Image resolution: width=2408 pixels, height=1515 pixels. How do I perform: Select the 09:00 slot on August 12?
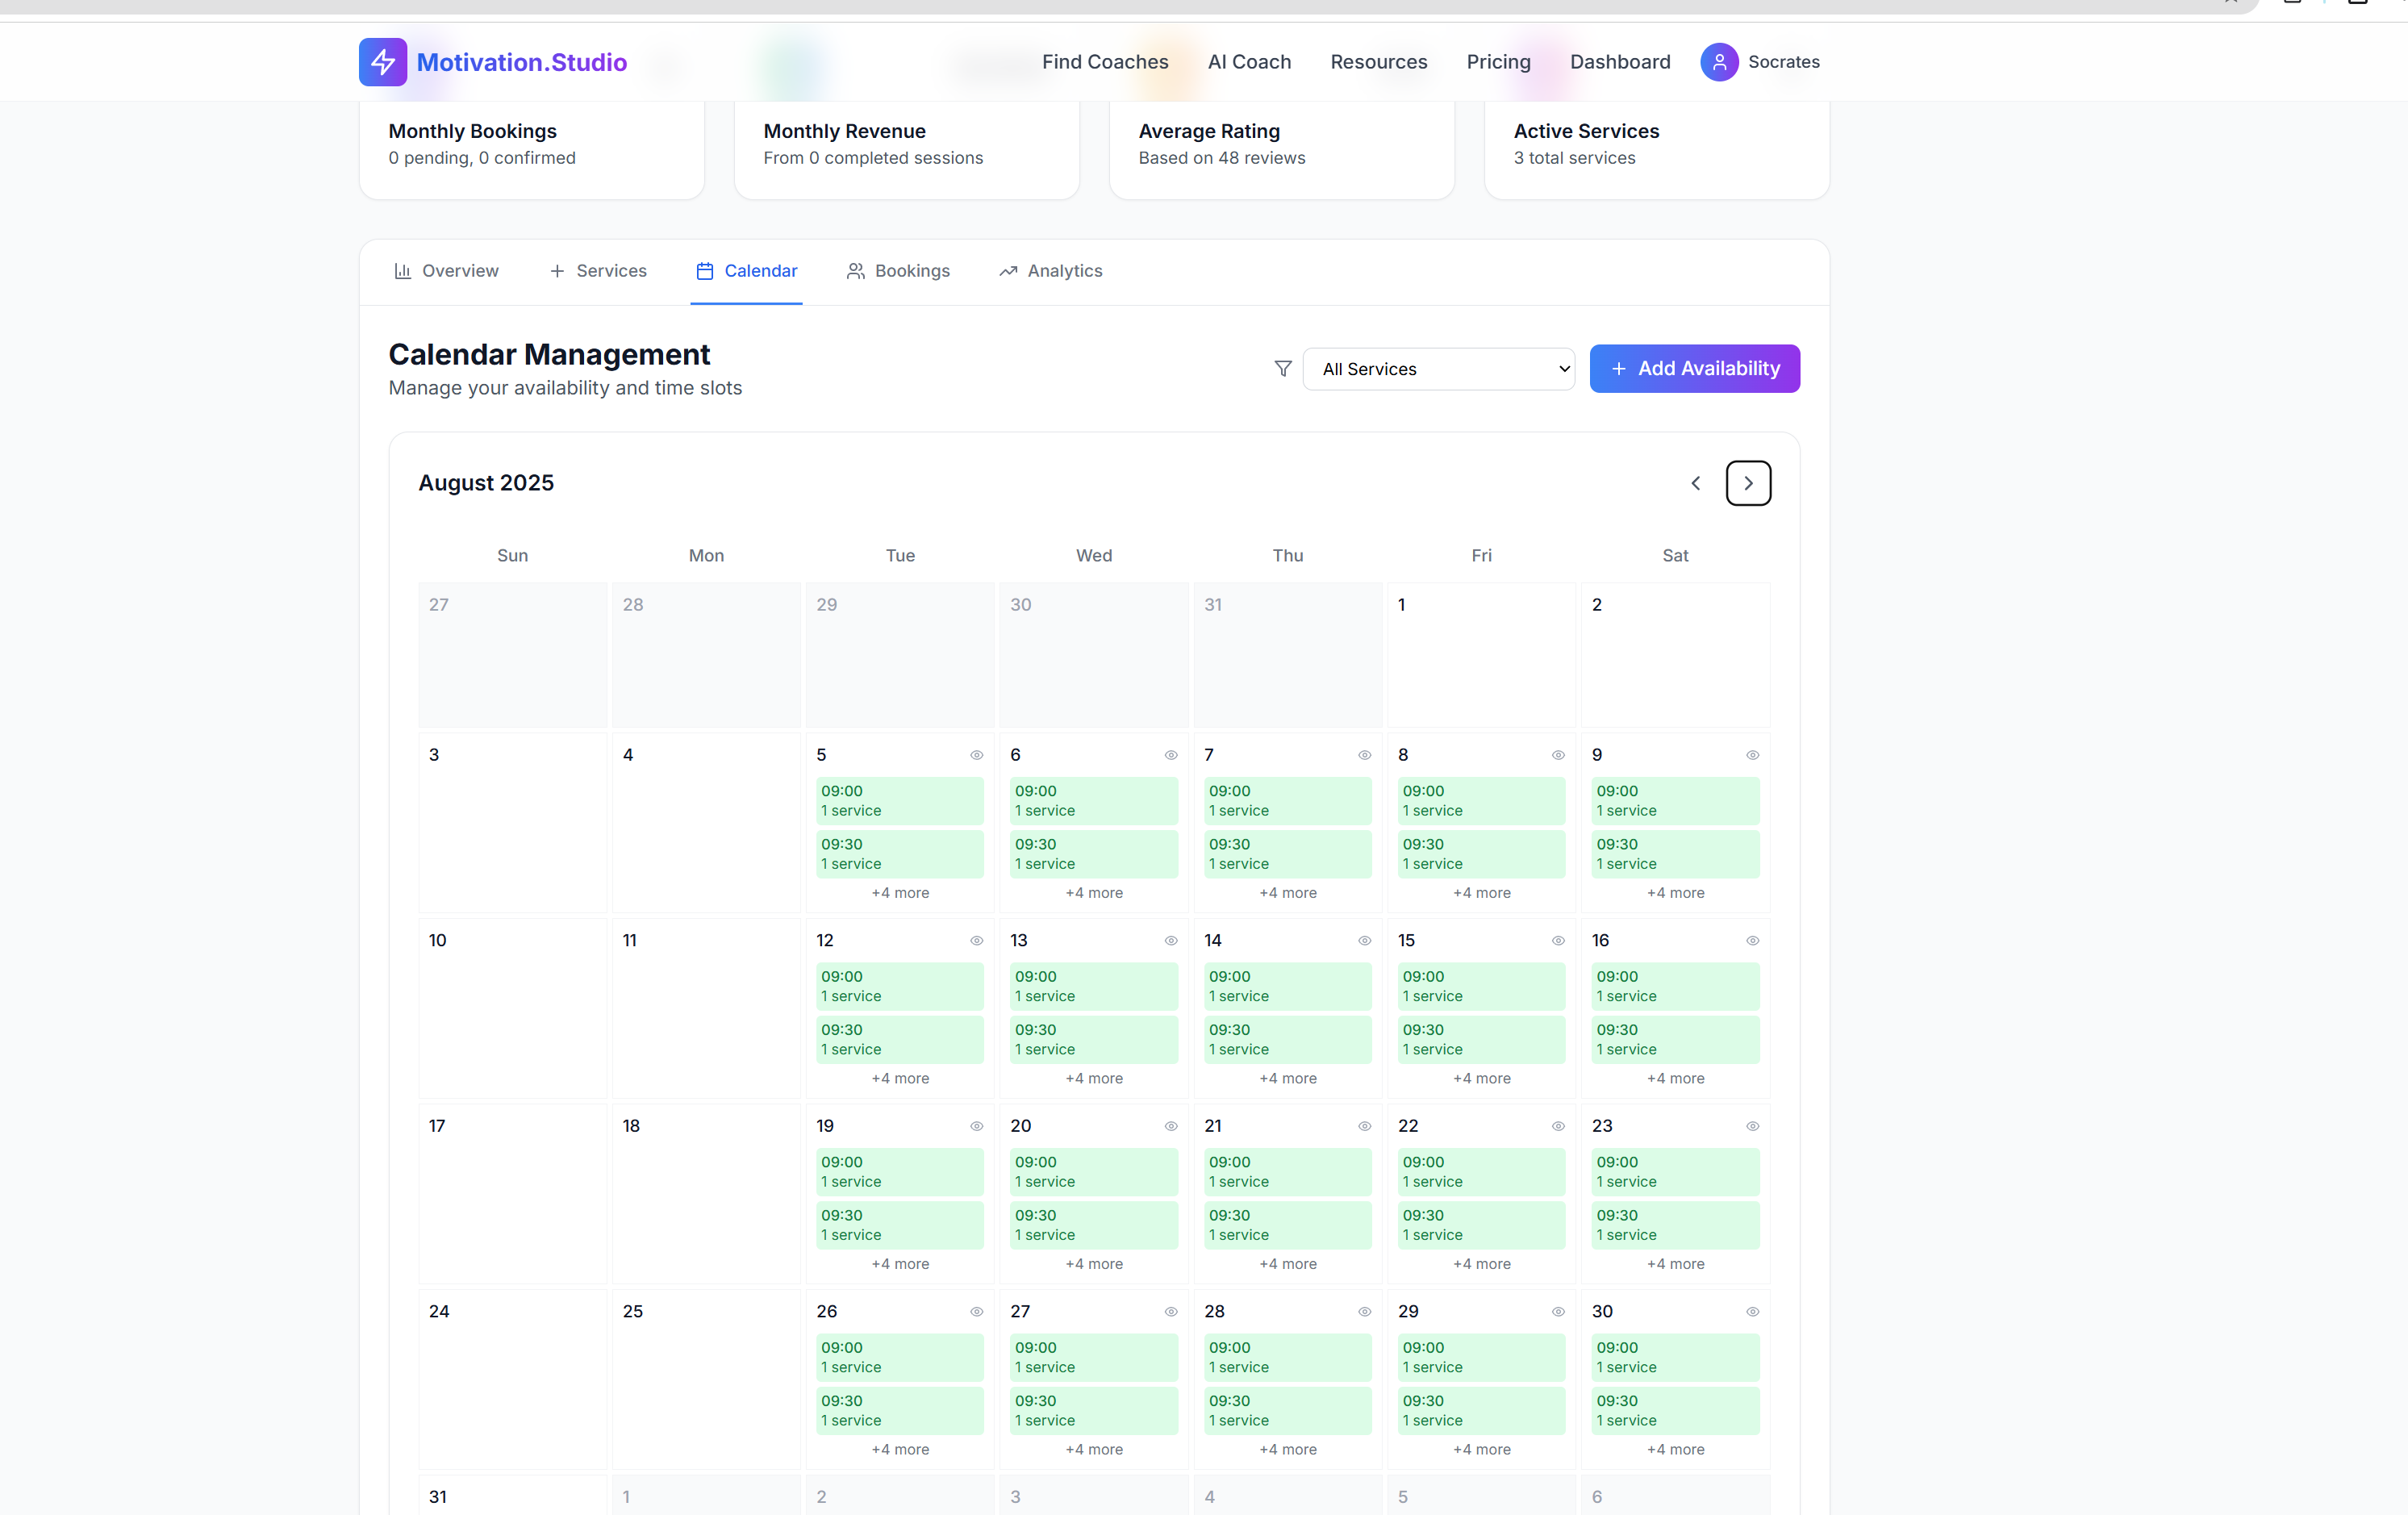(x=899, y=986)
